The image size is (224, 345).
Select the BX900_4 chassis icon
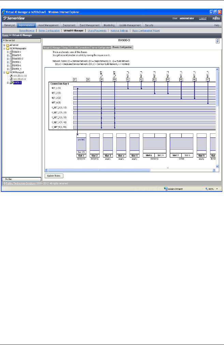(x=11, y=69)
